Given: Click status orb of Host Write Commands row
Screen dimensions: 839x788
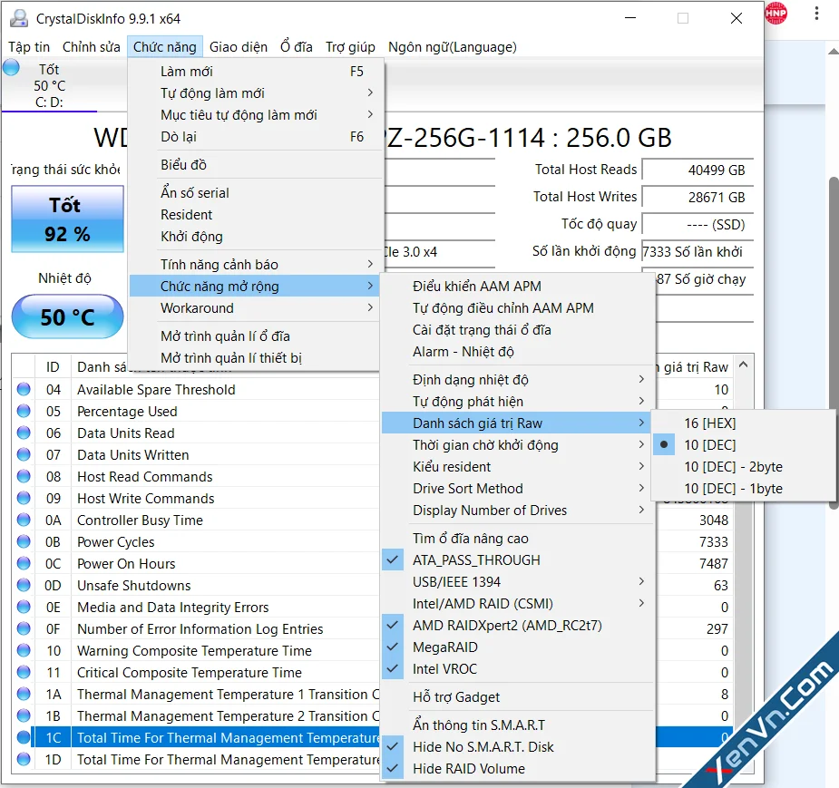Looking at the screenshot, I should click(24, 498).
